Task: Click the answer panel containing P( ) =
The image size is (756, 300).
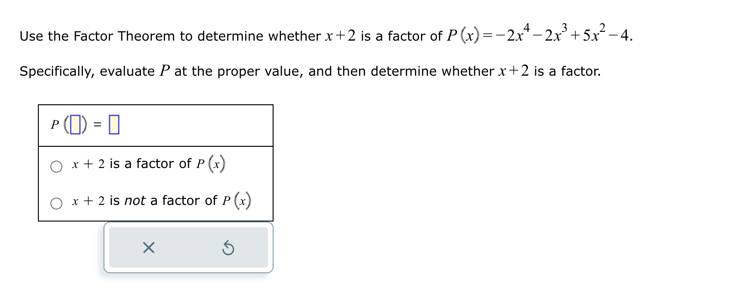Action: click(x=155, y=125)
